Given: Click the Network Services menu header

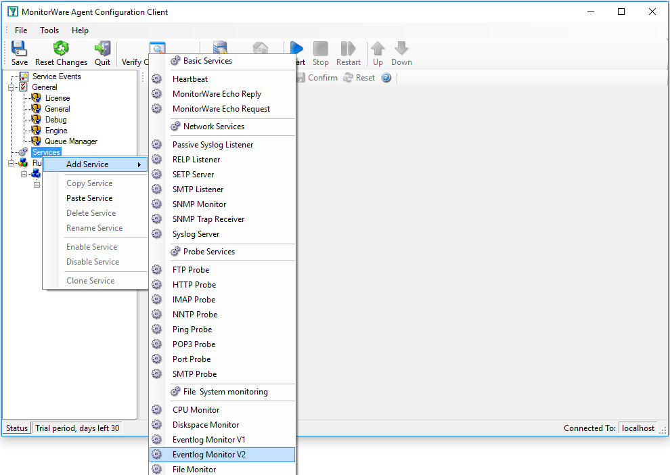Looking at the screenshot, I should [x=214, y=127].
